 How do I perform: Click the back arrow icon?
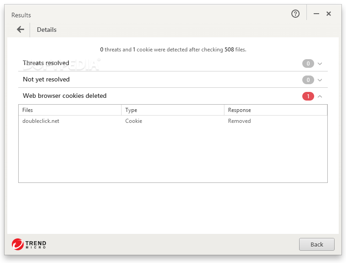pos(20,29)
